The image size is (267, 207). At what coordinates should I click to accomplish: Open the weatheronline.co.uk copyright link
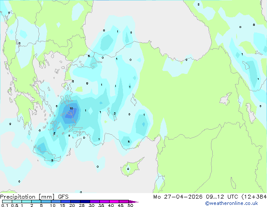pos(231,203)
